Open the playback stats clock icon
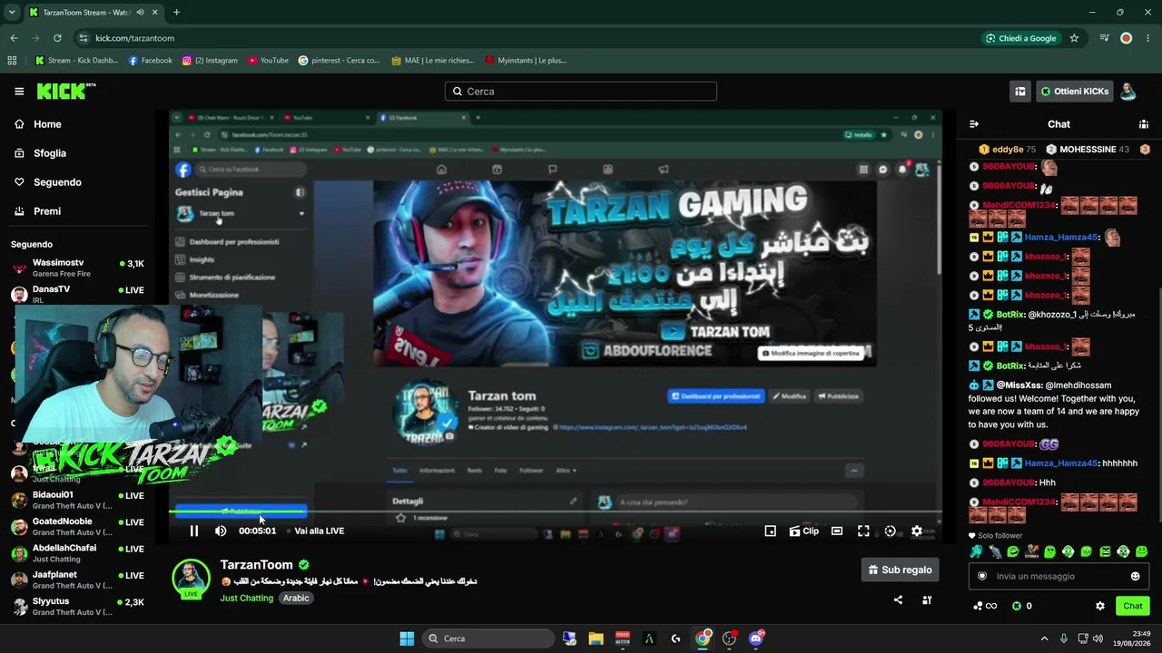The height and width of the screenshot is (653, 1162). (890, 531)
